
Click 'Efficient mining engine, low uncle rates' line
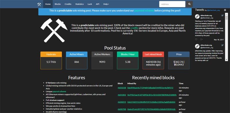point(63,103)
